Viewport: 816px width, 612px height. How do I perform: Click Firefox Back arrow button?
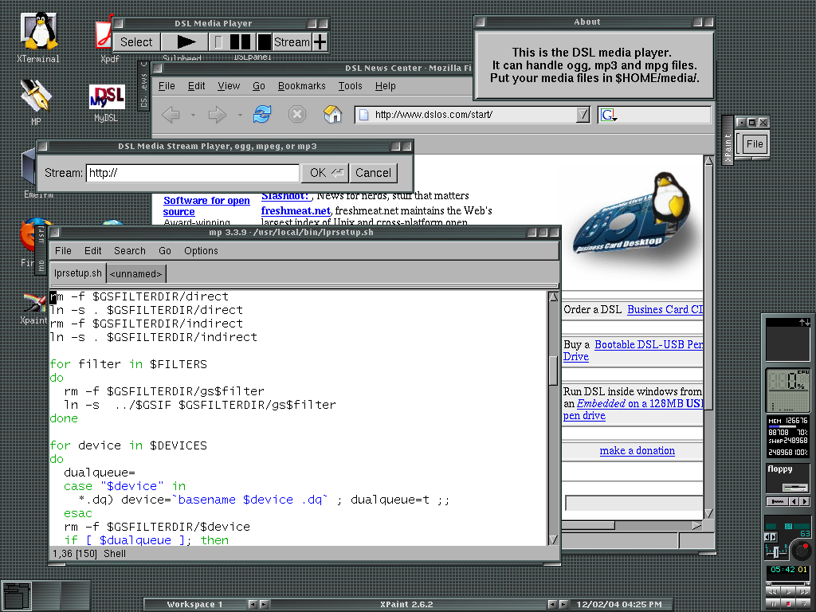171,115
